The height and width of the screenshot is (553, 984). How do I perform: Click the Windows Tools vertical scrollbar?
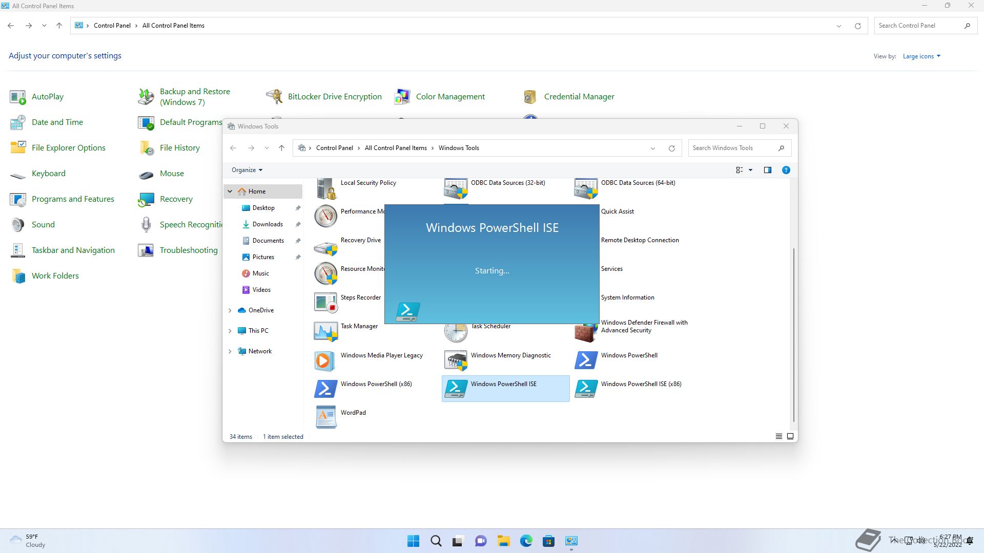pos(793,333)
